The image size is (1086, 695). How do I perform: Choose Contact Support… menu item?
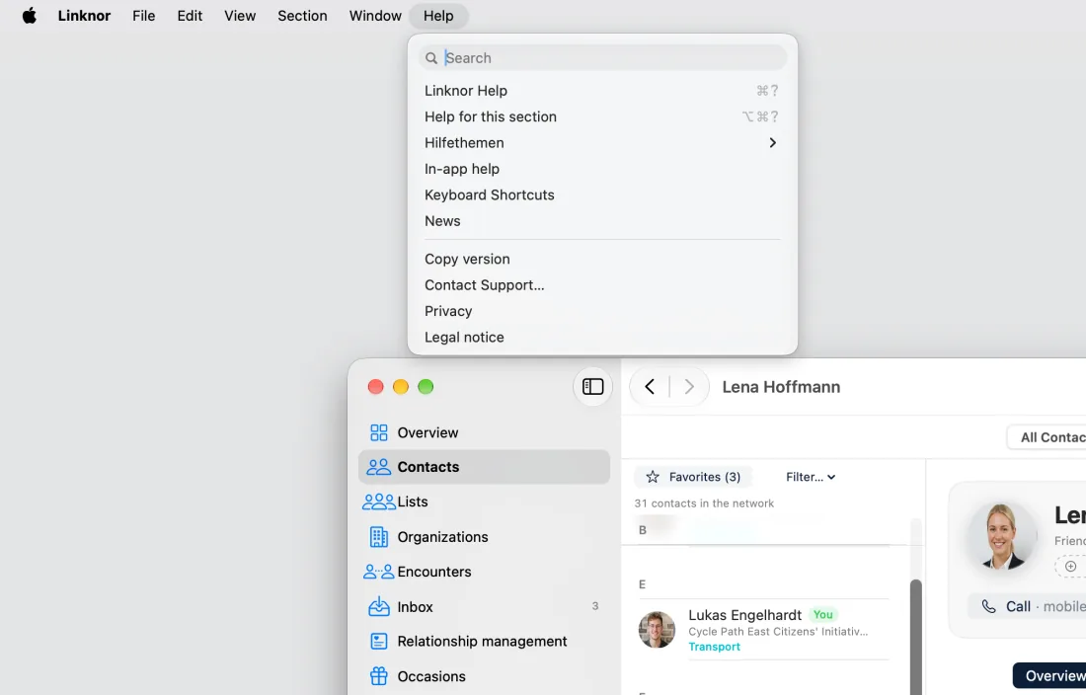tap(602, 285)
